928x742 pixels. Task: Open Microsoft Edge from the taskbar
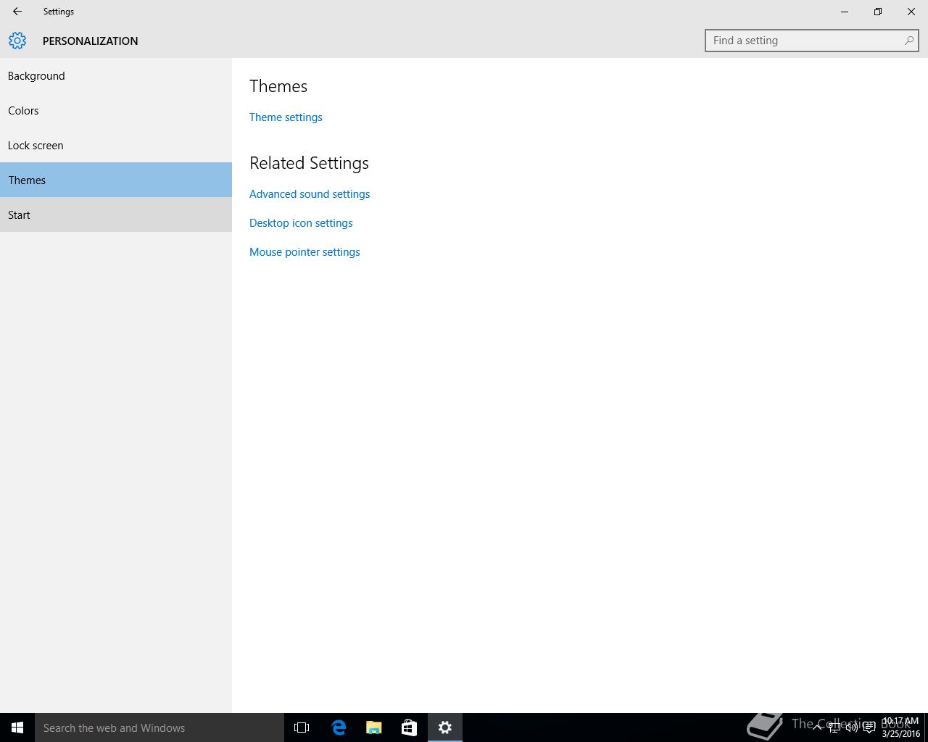(x=339, y=728)
